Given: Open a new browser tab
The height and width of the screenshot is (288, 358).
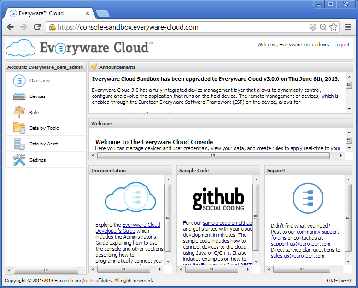Looking at the screenshot, I should (x=102, y=13).
